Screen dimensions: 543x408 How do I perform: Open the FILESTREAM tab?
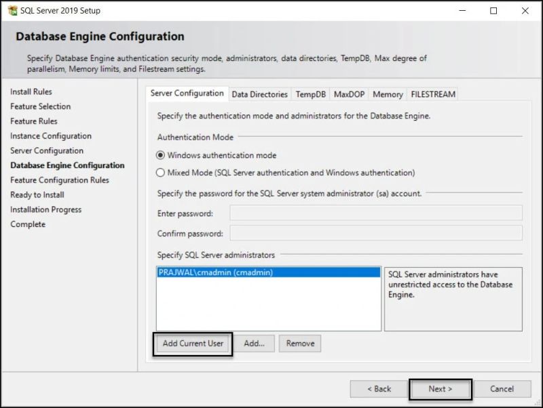432,95
